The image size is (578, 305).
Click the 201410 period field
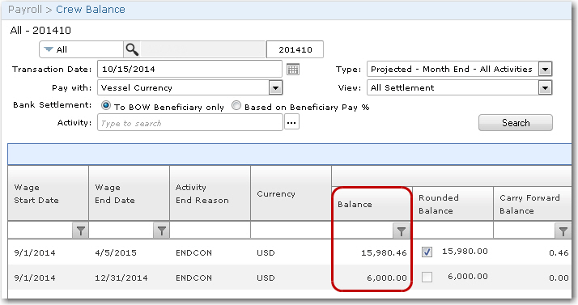pyautogui.click(x=295, y=49)
